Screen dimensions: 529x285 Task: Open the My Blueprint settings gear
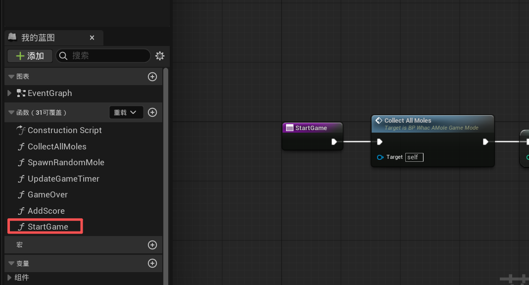(x=159, y=55)
